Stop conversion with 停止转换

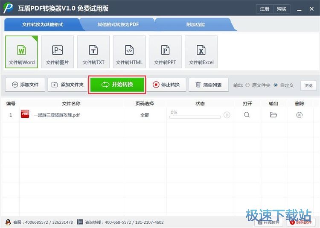(166, 85)
